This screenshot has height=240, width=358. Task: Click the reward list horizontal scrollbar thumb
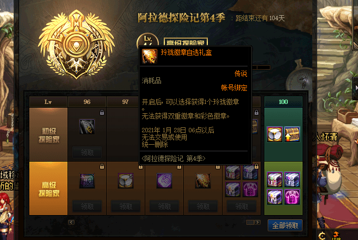(x=250, y=222)
